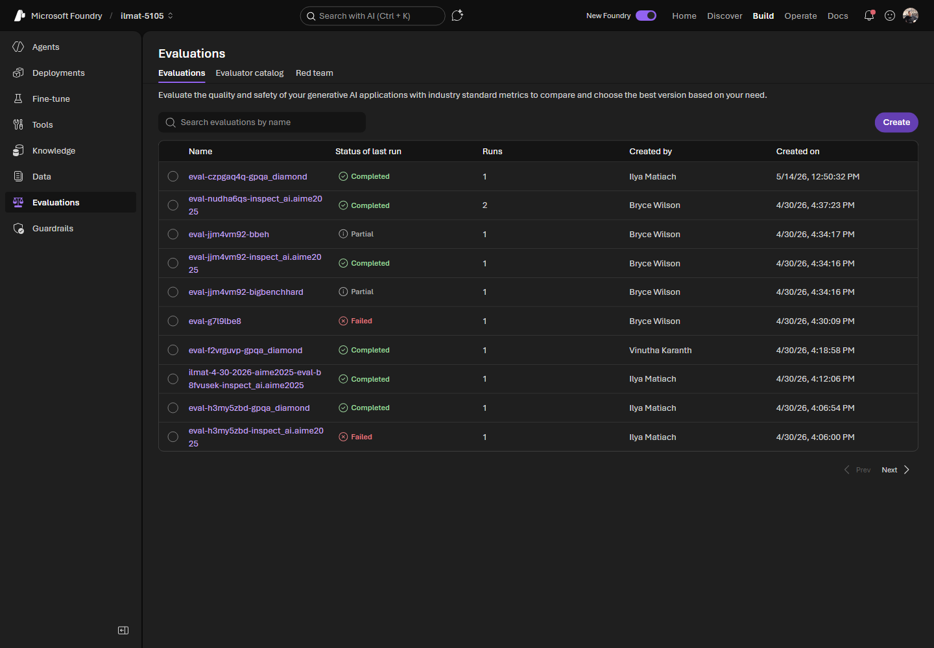934x648 pixels.
Task: Click the failed status icon for eval-h3my5zbd-inspect_ai.aime2025
Action: tap(343, 437)
